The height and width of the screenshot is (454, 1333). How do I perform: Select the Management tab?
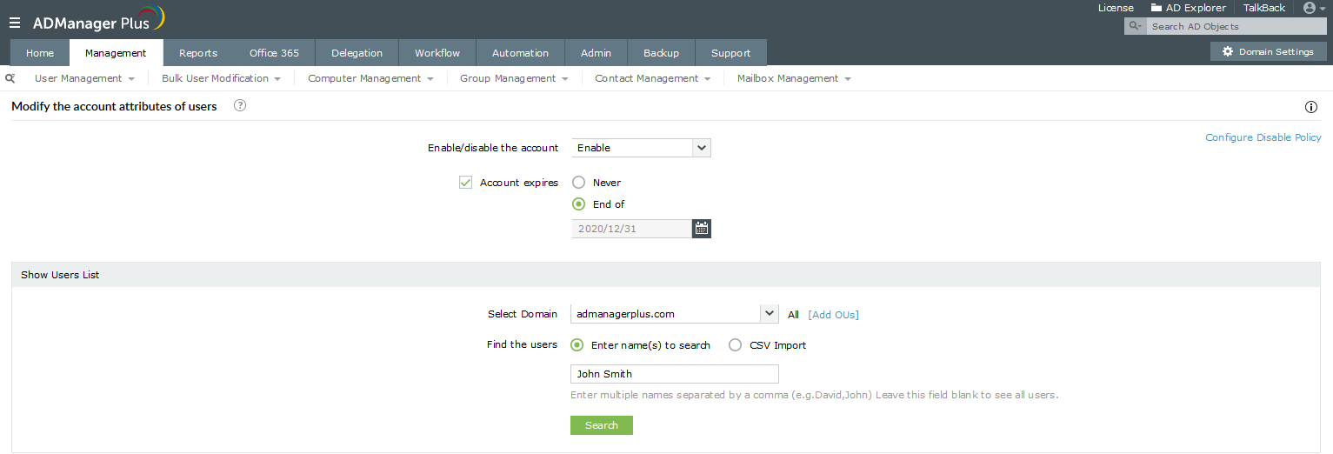click(x=116, y=53)
